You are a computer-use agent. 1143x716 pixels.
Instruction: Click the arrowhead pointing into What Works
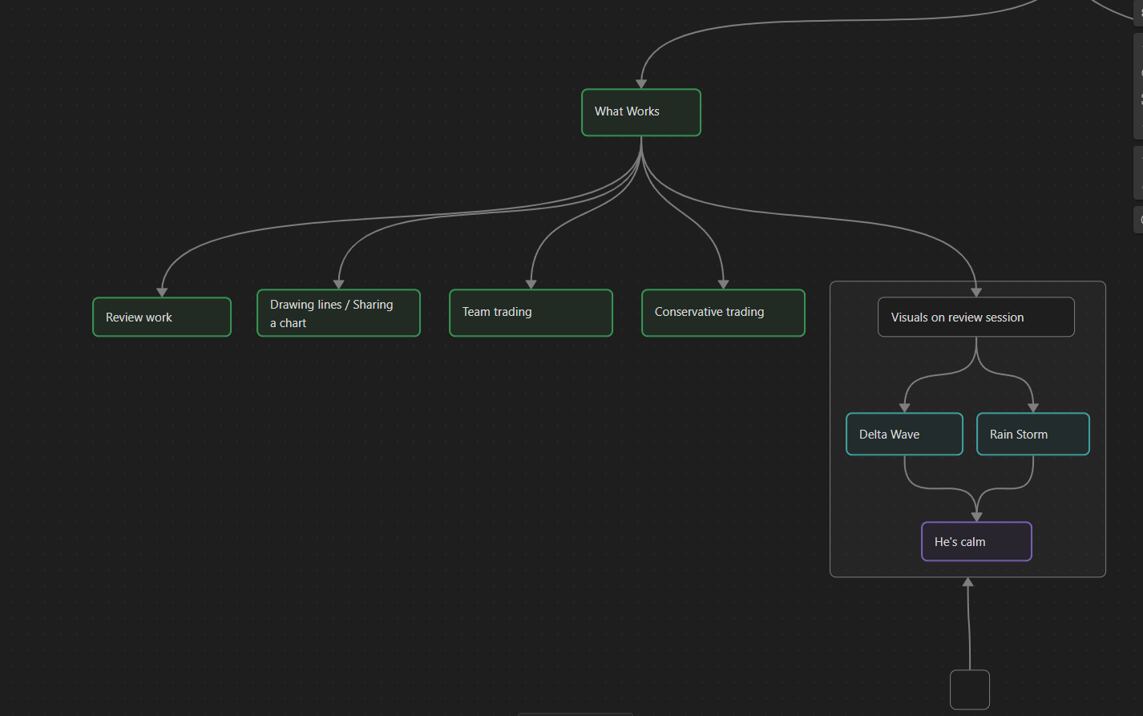coord(641,83)
